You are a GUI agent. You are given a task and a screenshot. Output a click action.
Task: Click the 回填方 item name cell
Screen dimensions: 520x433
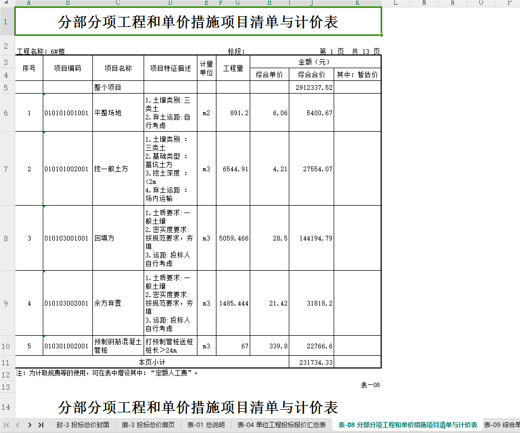tap(118, 238)
